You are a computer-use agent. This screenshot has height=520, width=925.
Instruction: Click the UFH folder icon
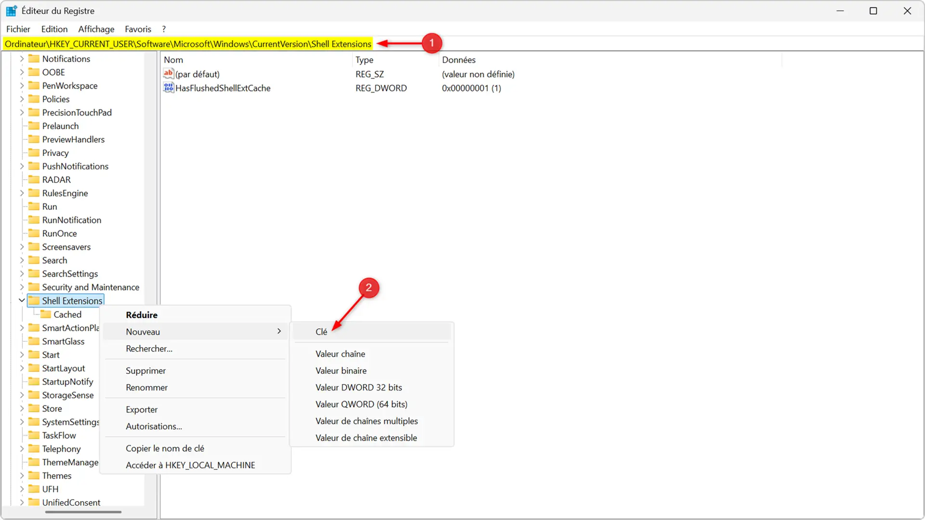point(34,489)
